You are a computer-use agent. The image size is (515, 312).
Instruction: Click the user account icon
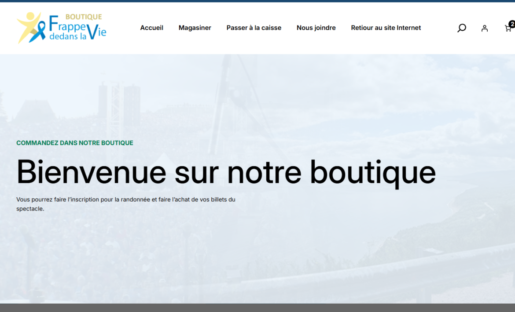tap(484, 28)
